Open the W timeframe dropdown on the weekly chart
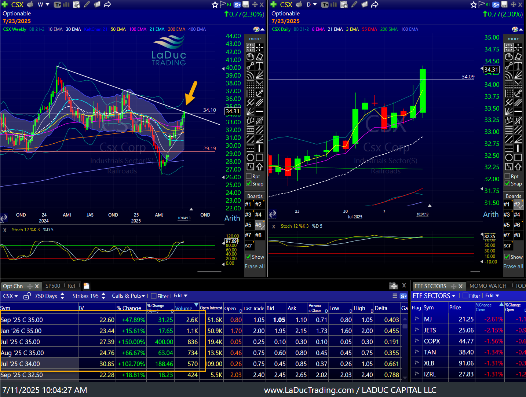This screenshot has width=526, height=397. tap(43, 4)
